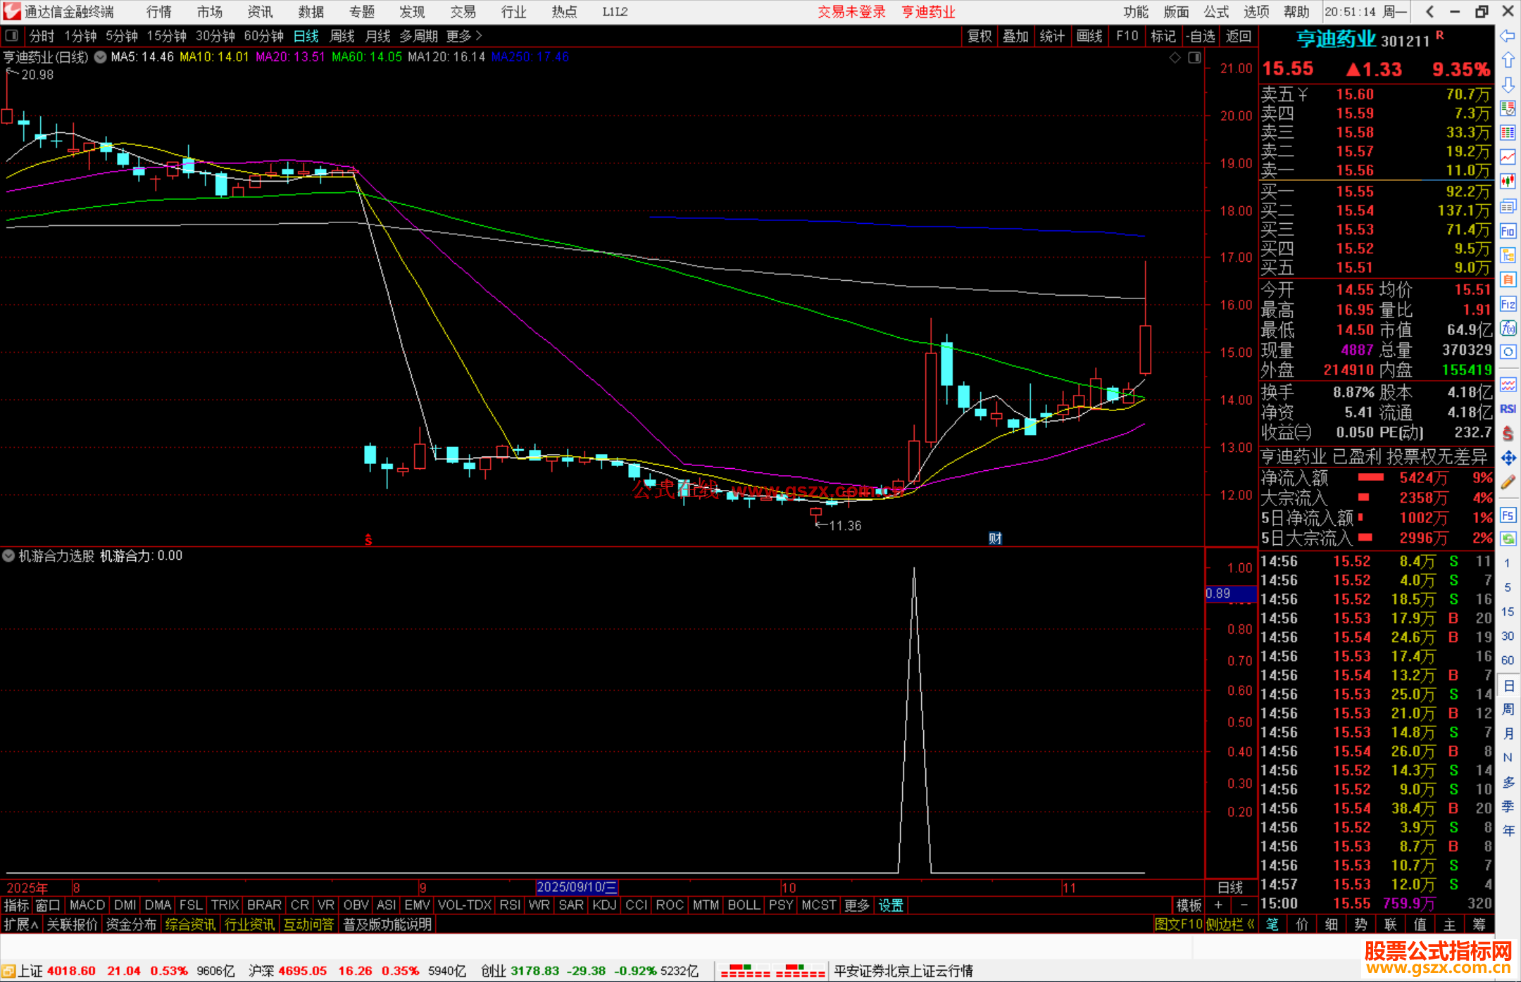Switch to the 周线 period tab
The width and height of the screenshot is (1521, 982).
(342, 36)
